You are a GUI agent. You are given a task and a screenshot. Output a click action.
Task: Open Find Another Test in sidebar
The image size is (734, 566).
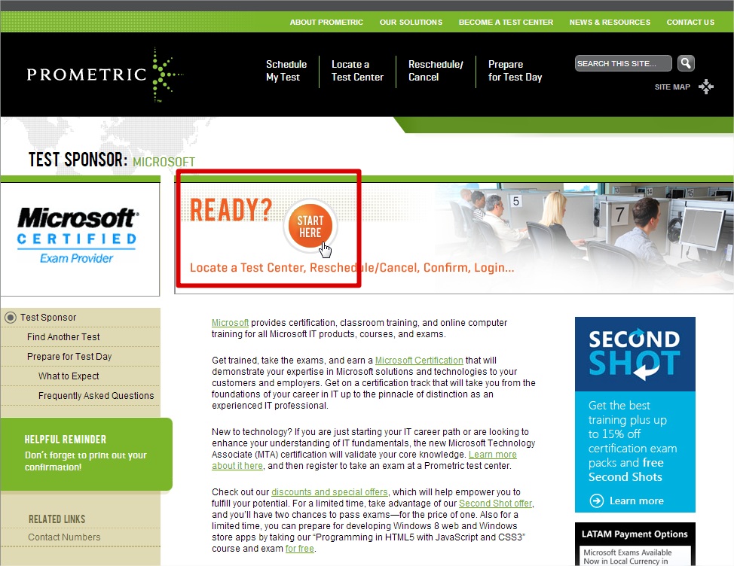(x=63, y=337)
